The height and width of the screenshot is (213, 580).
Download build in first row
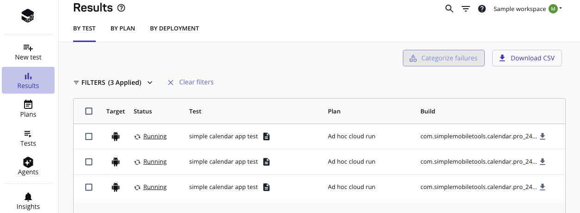coord(543,136)
